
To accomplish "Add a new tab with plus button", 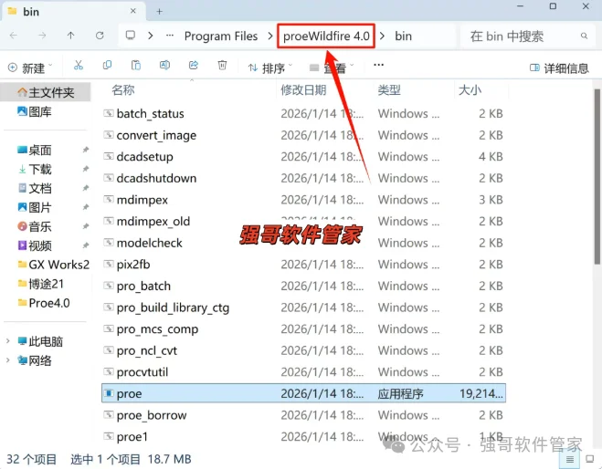I will click(x=159, y=12).
